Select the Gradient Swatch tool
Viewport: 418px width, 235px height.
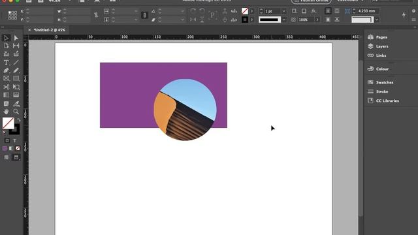(x=6, y=95)
